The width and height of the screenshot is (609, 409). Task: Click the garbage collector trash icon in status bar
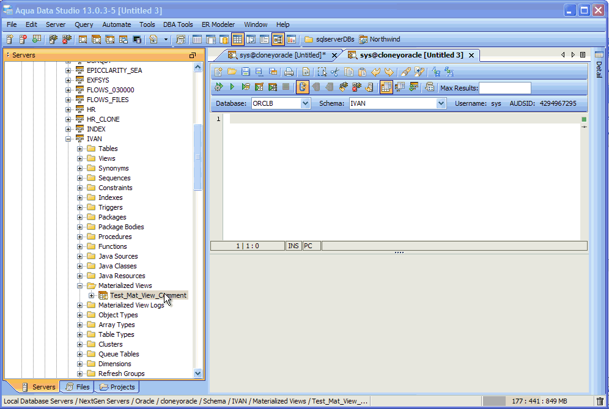(600, 401)
